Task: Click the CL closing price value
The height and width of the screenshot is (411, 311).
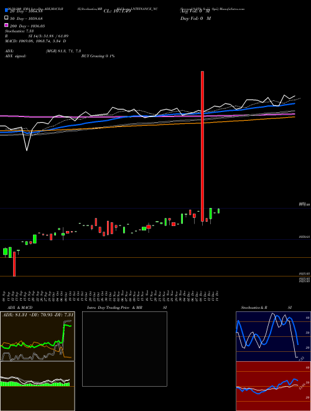Action: [117, 11]
